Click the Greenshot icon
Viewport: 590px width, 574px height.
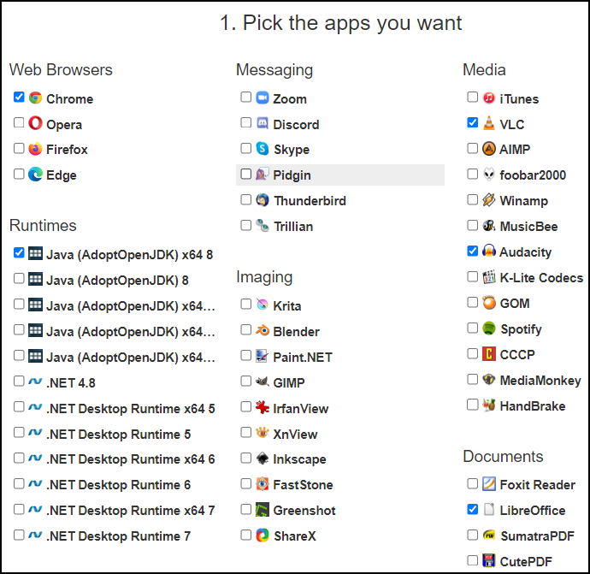coord(263,510)
